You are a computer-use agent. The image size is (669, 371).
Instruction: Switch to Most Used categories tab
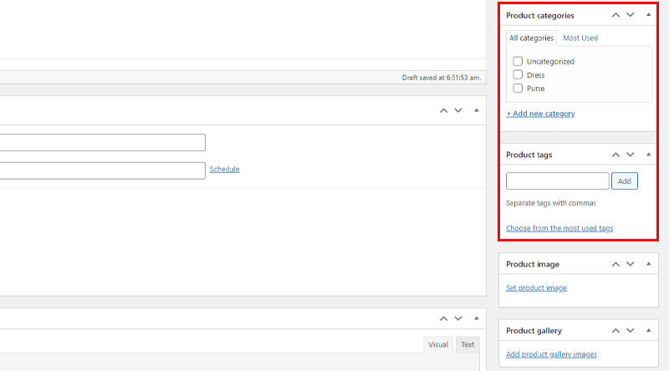point(580,38)
